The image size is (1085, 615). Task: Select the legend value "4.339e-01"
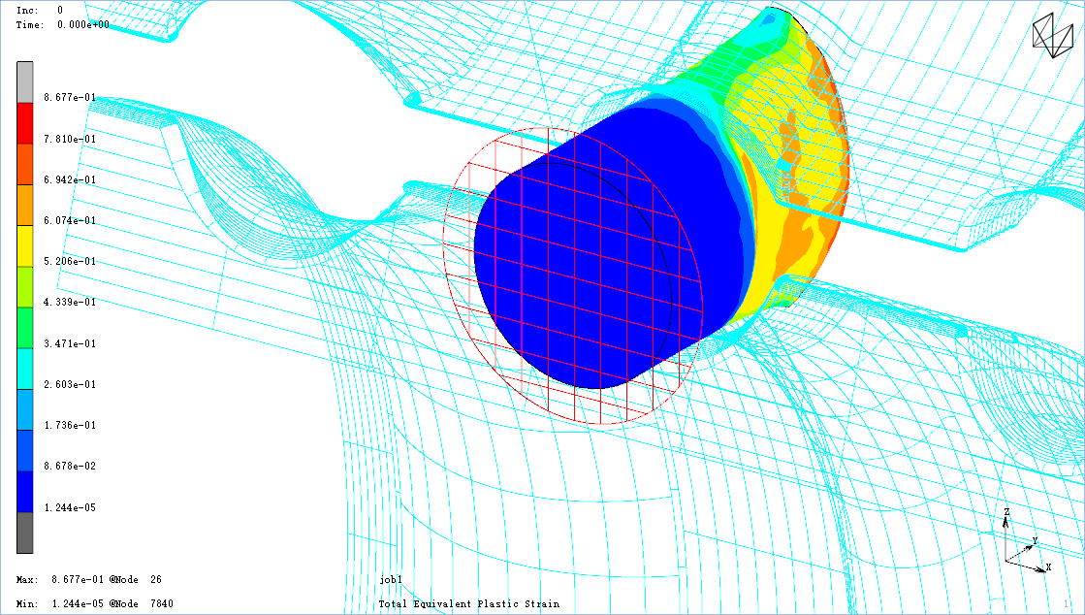point(70,303)
